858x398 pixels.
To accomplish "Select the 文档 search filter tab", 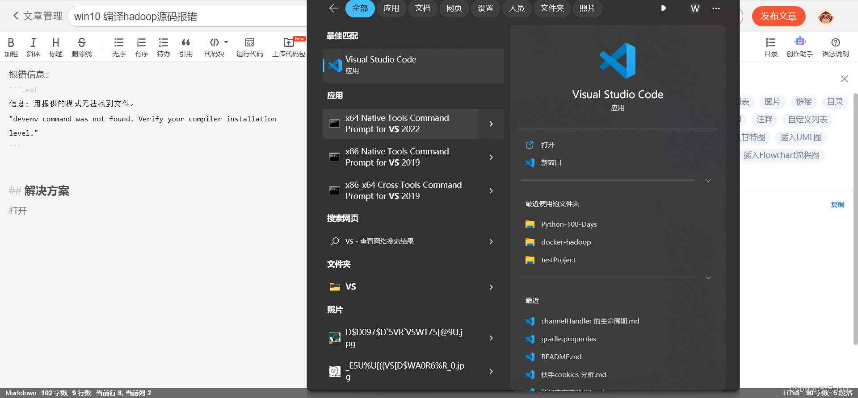I will (423, 8).
